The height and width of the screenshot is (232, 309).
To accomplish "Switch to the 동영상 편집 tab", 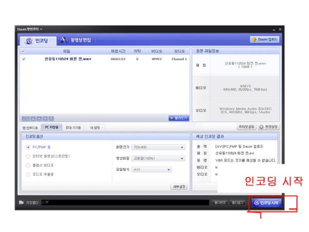I will point(76,40).
